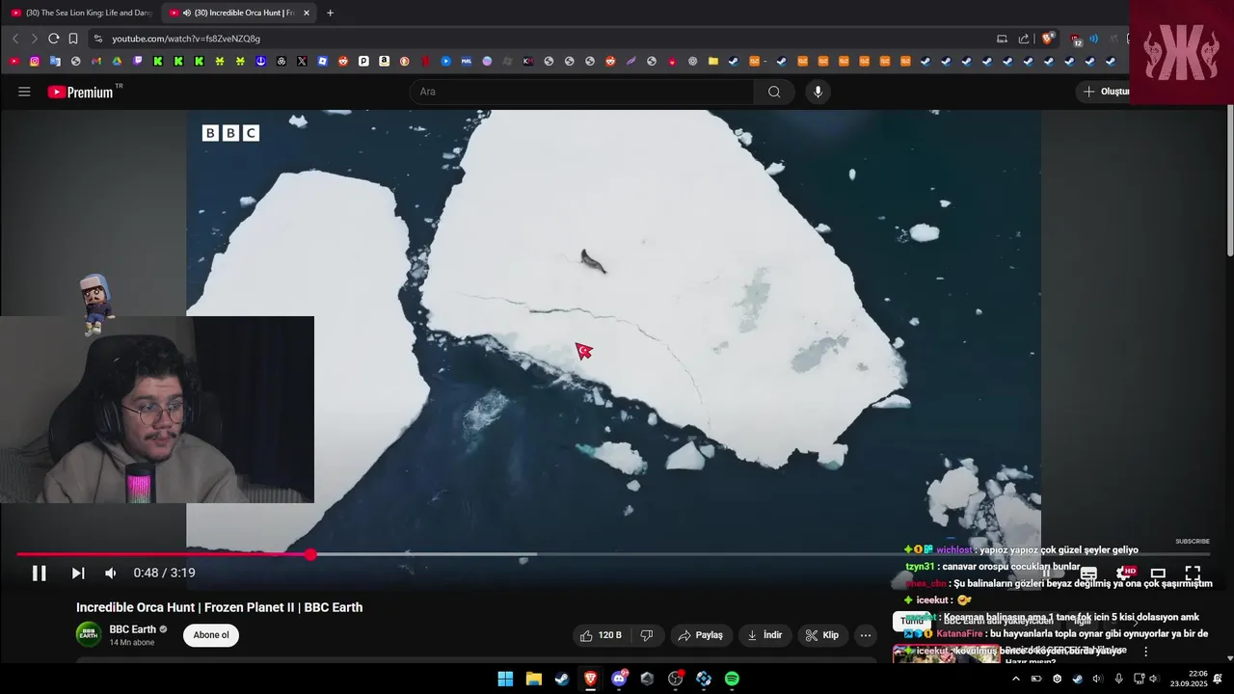The image size is (1234, 694).
Task: Open video player settings gear
Action: tap(1123, 574)
